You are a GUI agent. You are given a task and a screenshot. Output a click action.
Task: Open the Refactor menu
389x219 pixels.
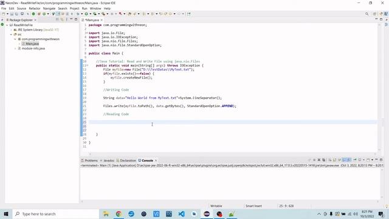tap(35, 9)
